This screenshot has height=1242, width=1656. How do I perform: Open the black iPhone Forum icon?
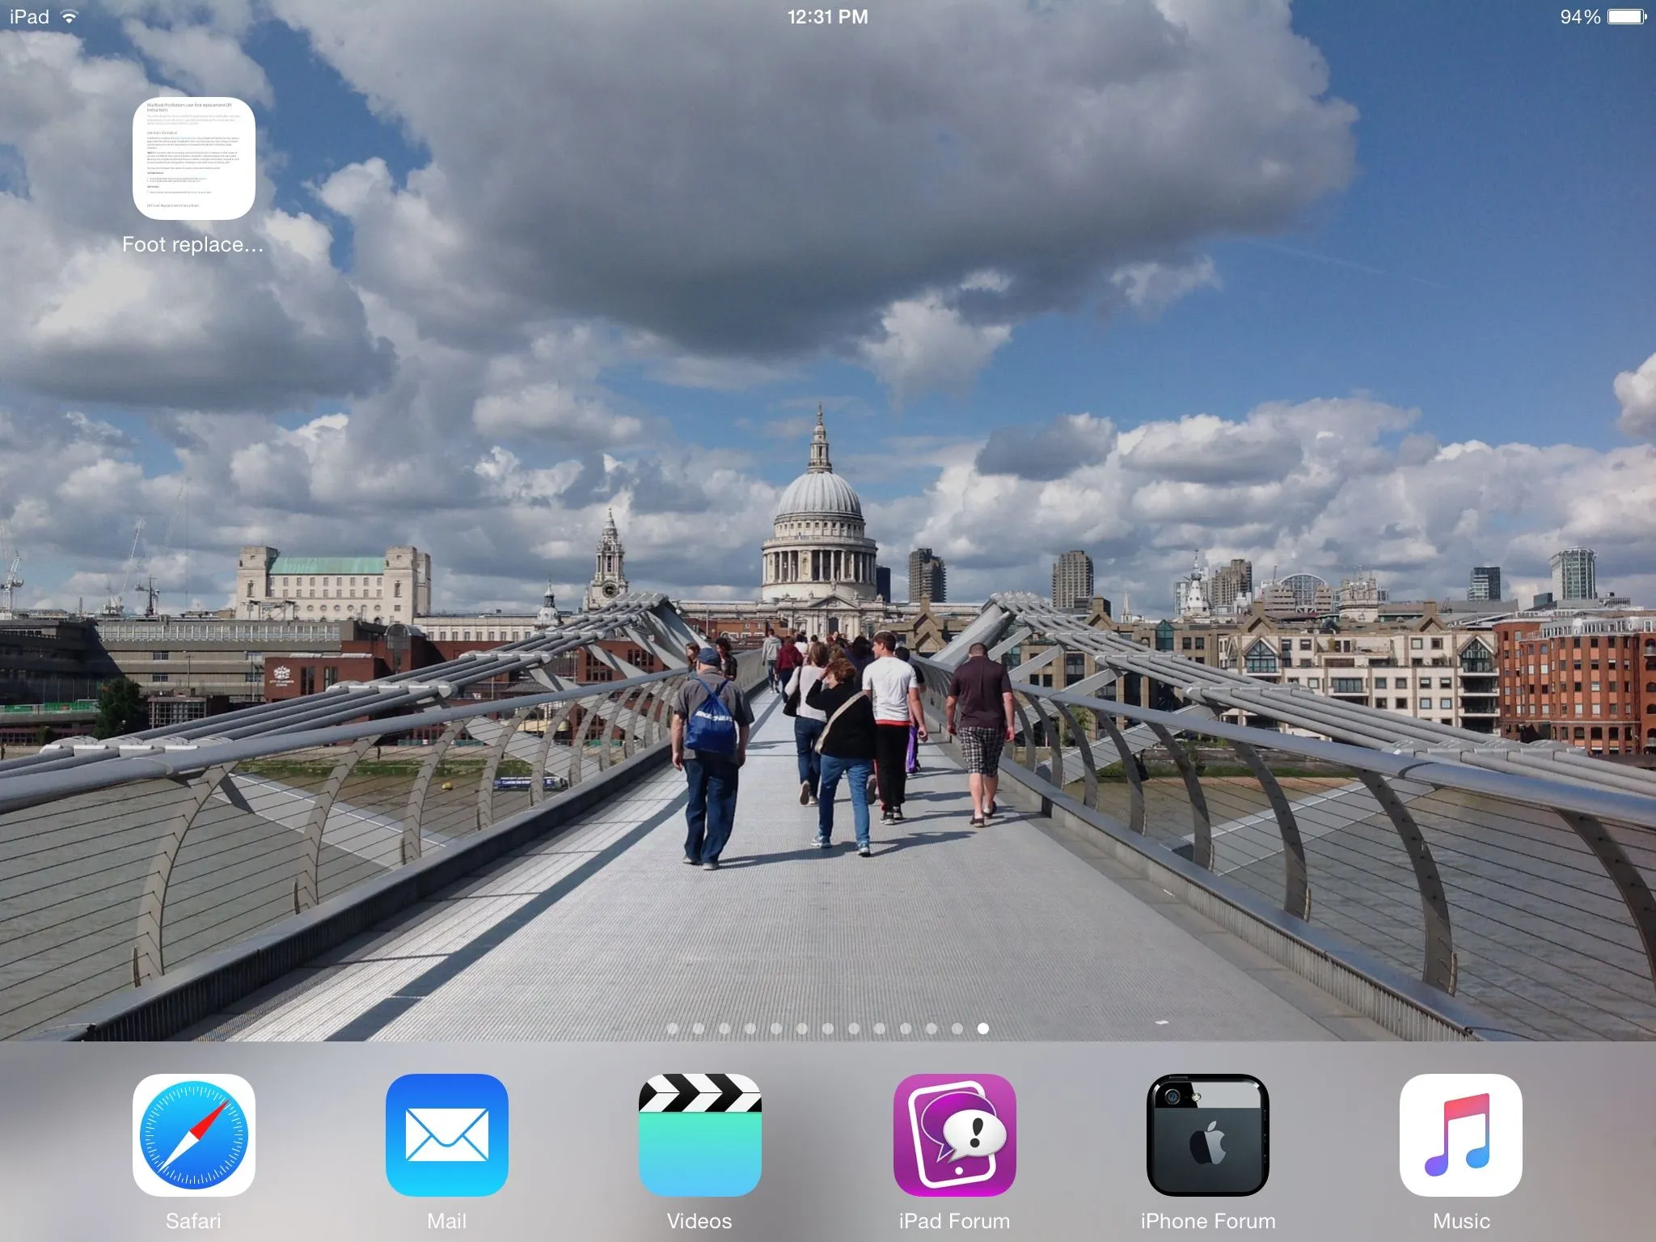1207,1134
